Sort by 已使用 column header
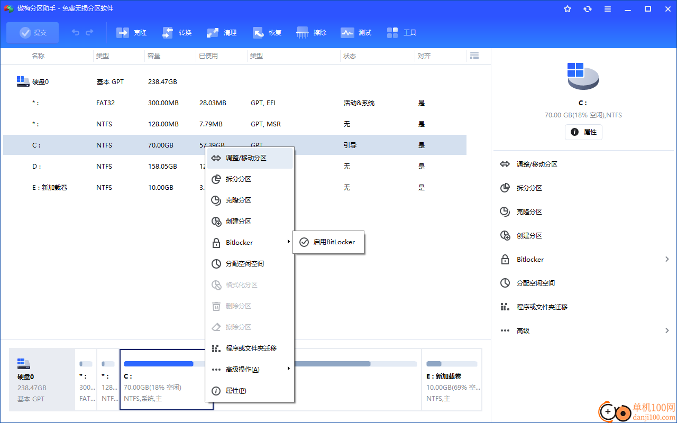This screenshot has width=677, height=423. pos(208,56)
